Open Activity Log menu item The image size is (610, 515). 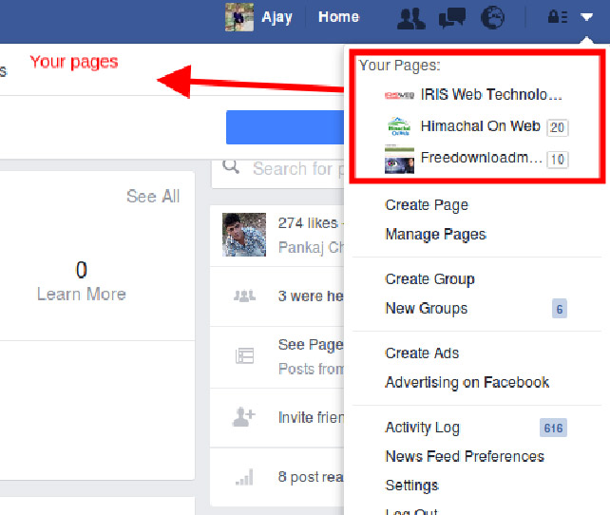pyautogui.click(x=422, y=428)
